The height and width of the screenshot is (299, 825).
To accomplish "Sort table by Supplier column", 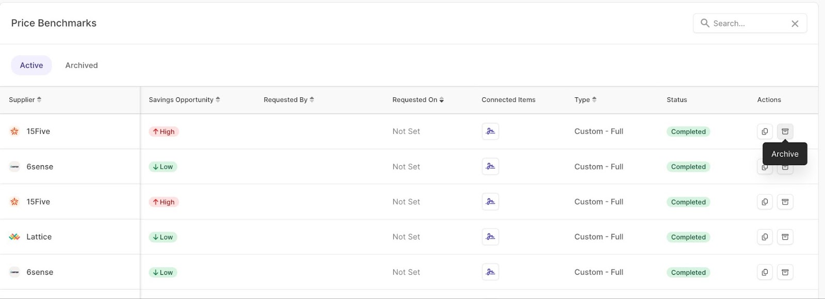I will (25, 100).
